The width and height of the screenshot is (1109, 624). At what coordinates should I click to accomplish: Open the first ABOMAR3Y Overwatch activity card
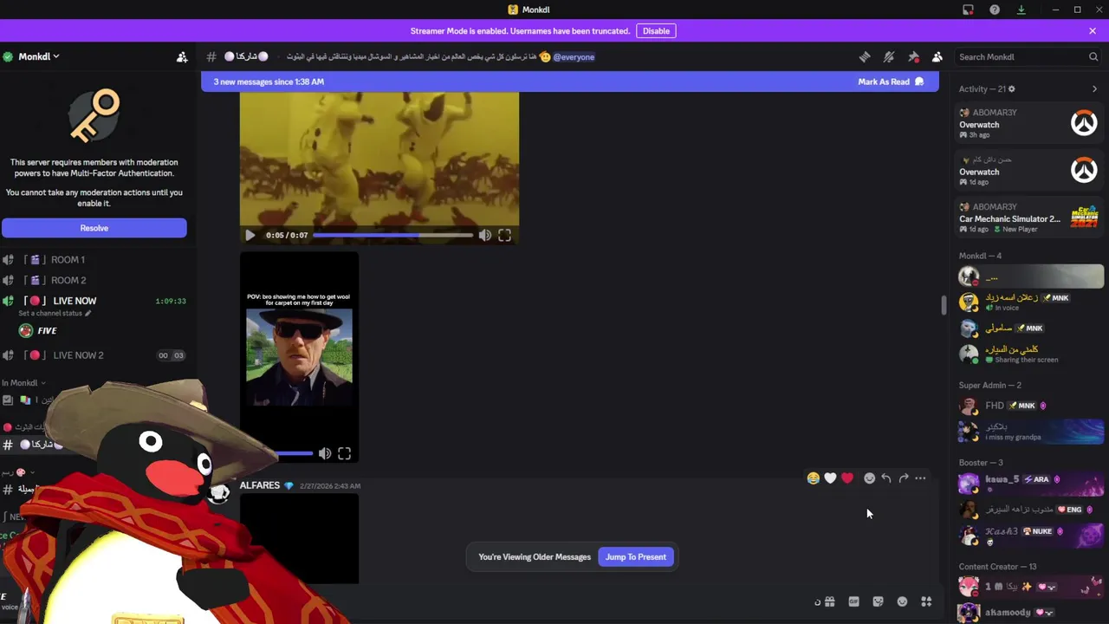click(x=1029, y=123)
